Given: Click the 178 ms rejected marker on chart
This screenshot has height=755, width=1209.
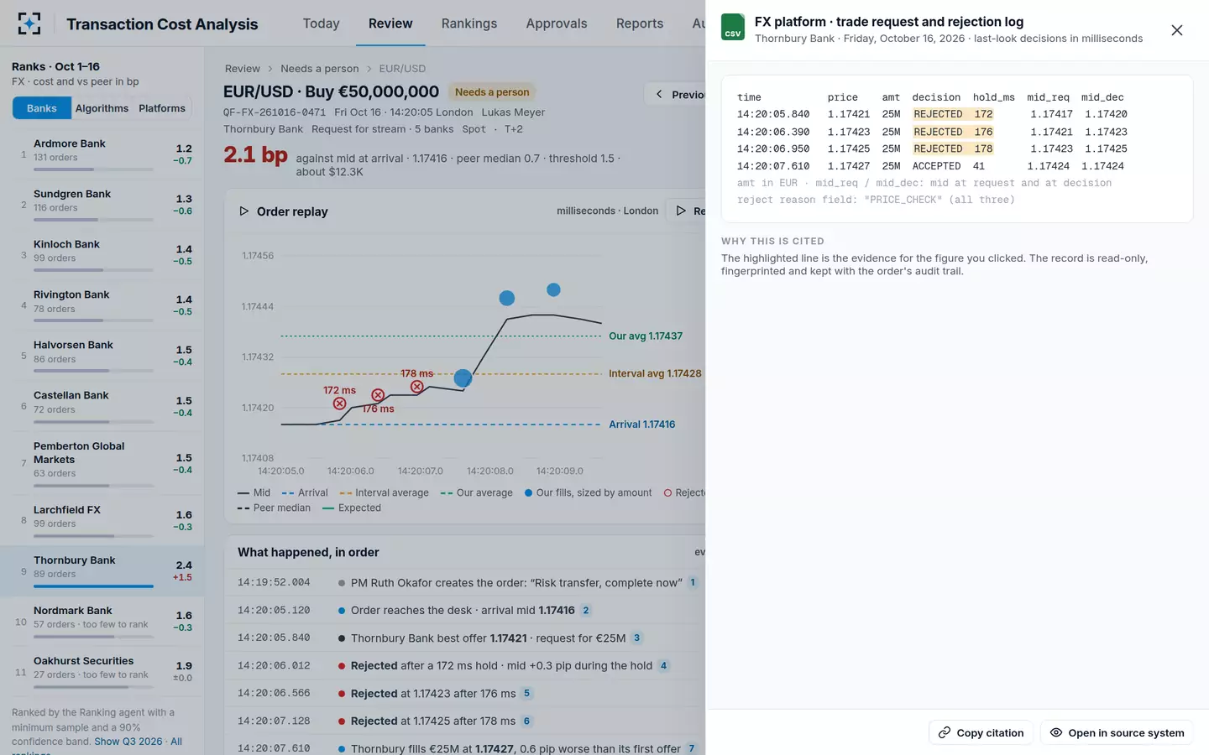Looking at the screenshot, I should [x=416, y=387].
